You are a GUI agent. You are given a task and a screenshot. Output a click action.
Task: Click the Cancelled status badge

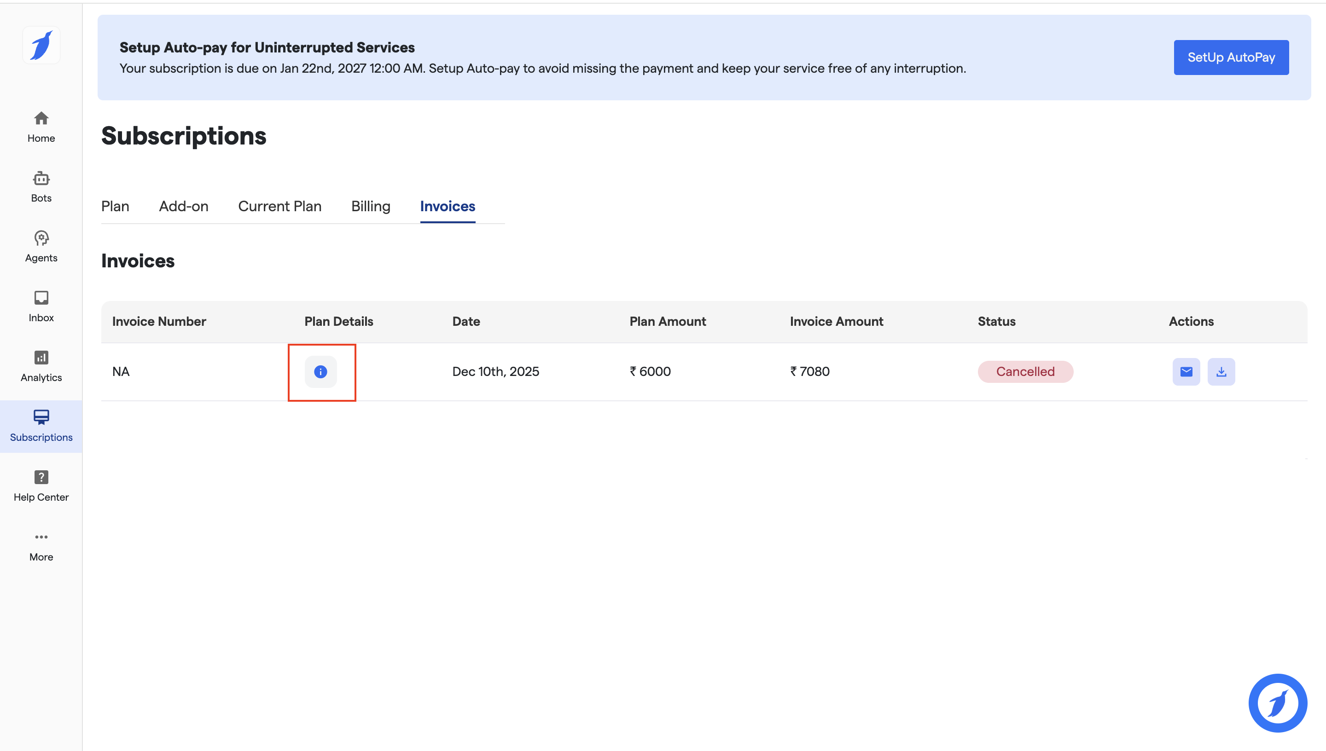point(1025,371)
